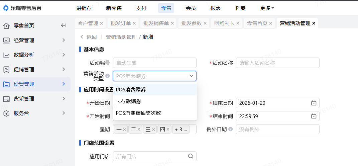Select the 卡存款赠券 option
358x166 pixels.
click(x=155, y=101)
